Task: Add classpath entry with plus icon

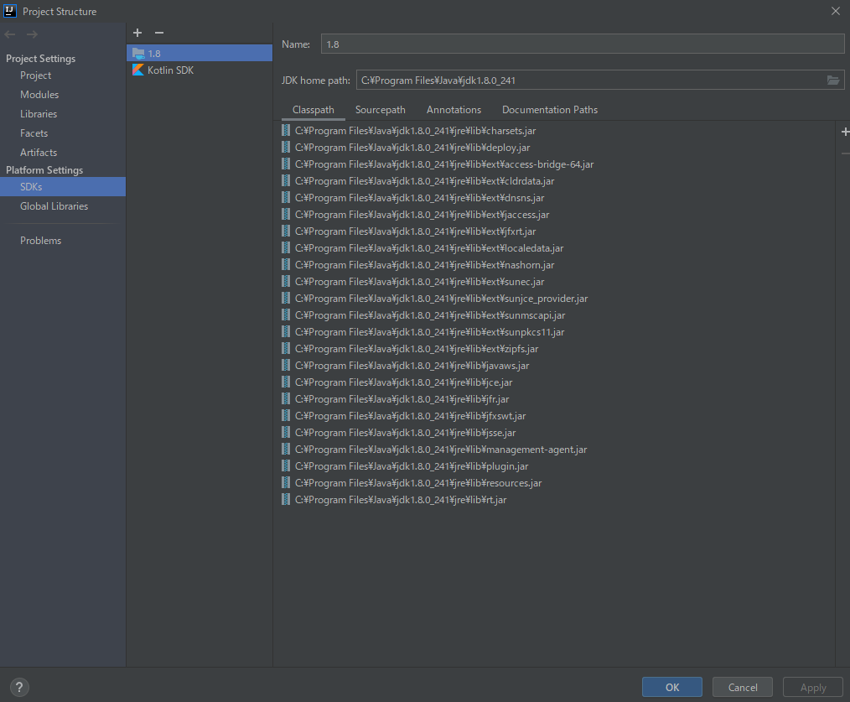Action: [845, 132]
